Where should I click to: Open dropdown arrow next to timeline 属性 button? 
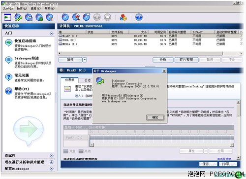point(206,151)
